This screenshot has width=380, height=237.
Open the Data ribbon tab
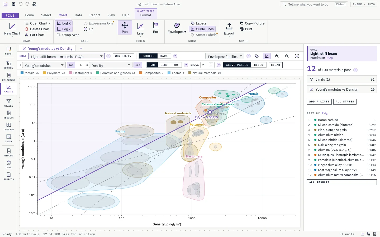point(78,15)
